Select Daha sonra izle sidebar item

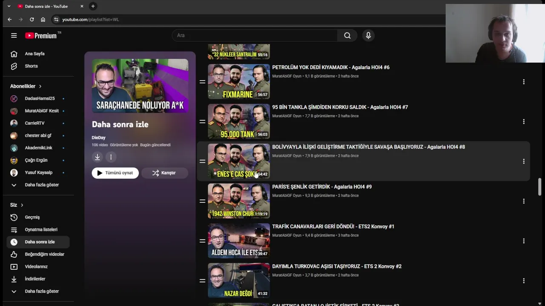point(38,242)
